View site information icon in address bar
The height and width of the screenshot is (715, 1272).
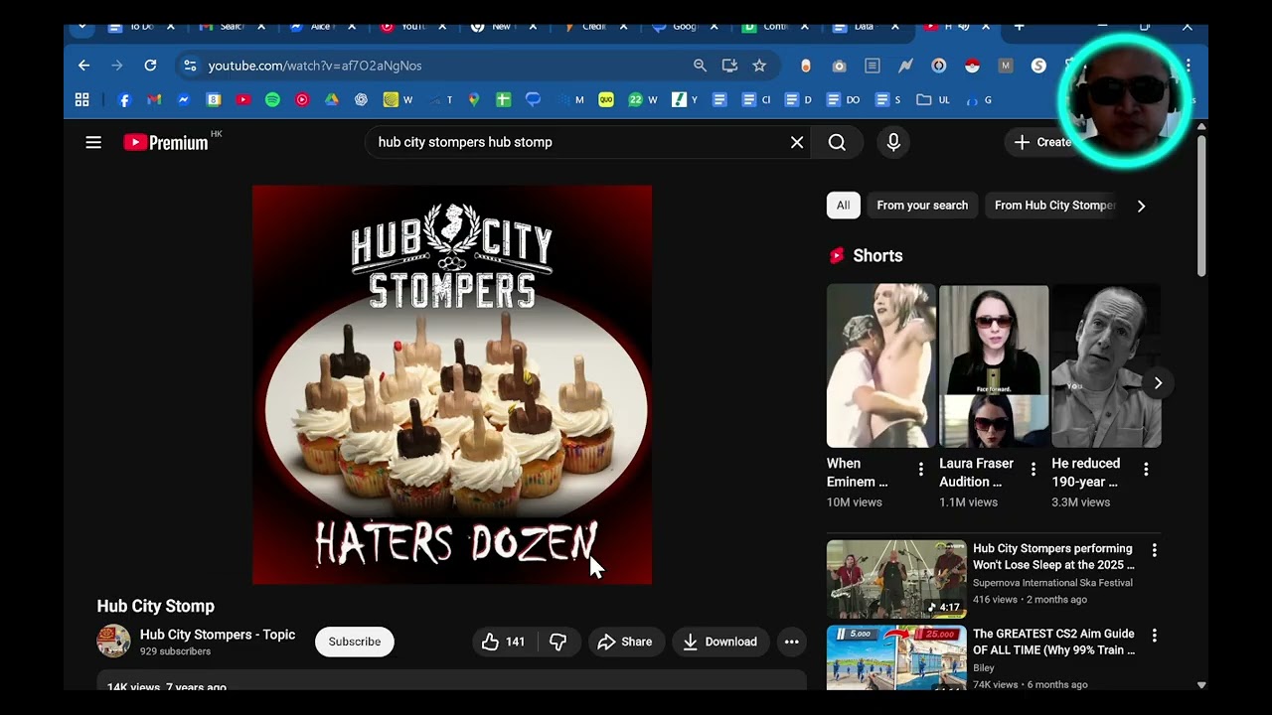click(x=190, y=66)
